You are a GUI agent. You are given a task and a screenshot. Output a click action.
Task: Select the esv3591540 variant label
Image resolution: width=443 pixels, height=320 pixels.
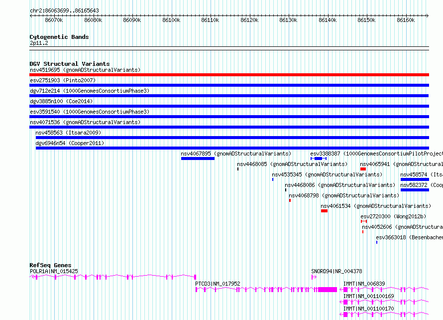[90, 112]
